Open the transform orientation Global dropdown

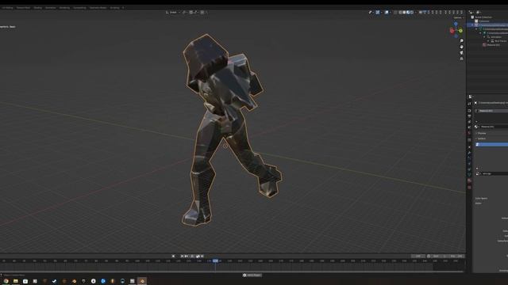(173, 13)
